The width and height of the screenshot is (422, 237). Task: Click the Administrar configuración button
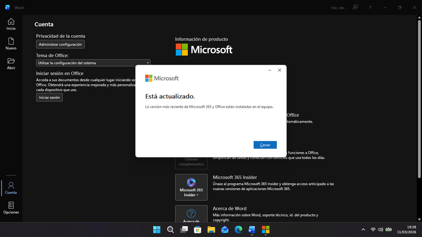tap(60, 44)
